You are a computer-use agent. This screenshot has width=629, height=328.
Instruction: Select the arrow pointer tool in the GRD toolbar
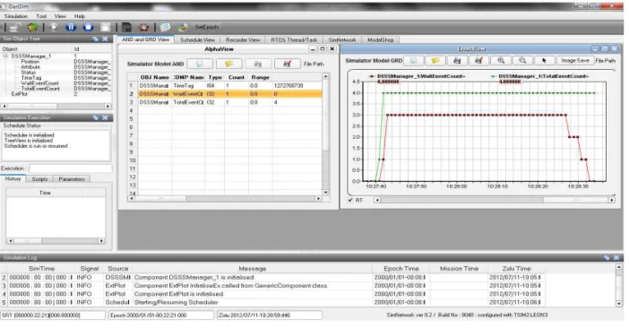coord(544,61)
